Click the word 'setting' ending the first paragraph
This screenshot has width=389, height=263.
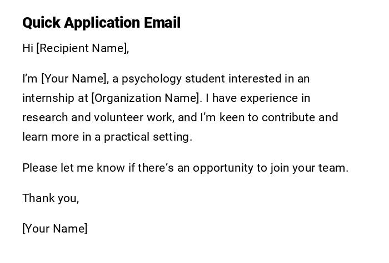click(x=172, y=137)
